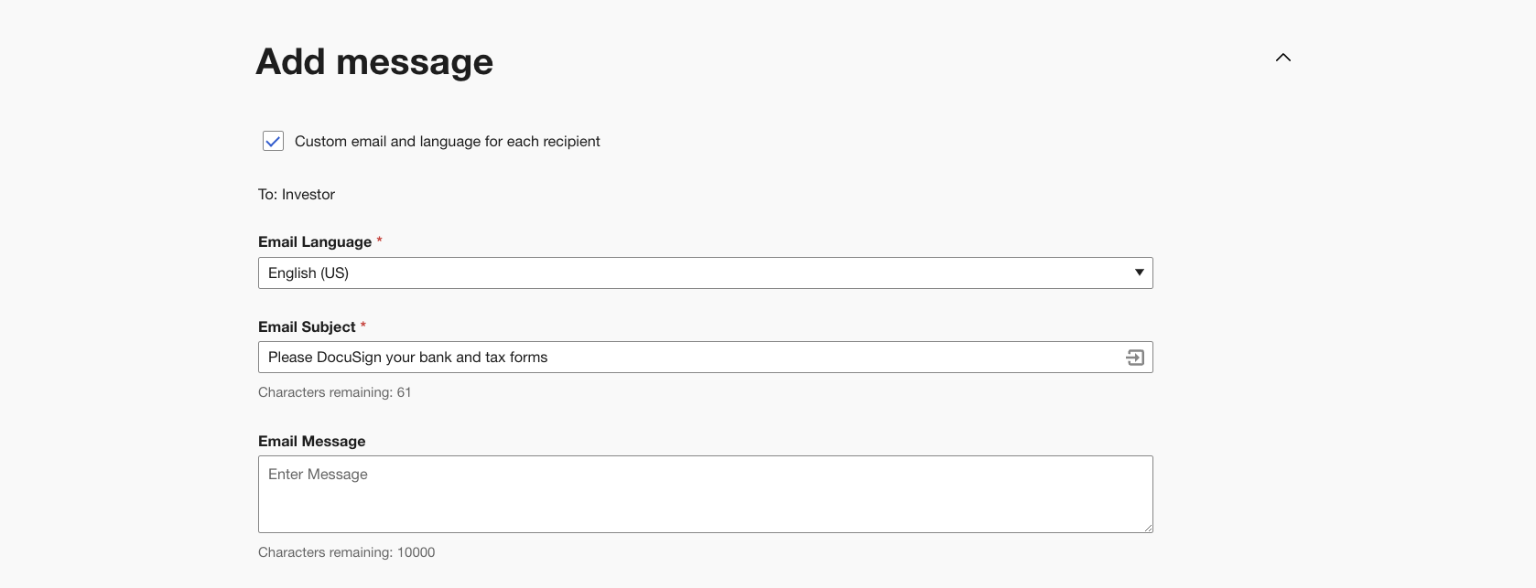Viewport: 1536px width, 588px height.
Task: Click the merge field icon in Email Subject
Action: [1135, 358]
